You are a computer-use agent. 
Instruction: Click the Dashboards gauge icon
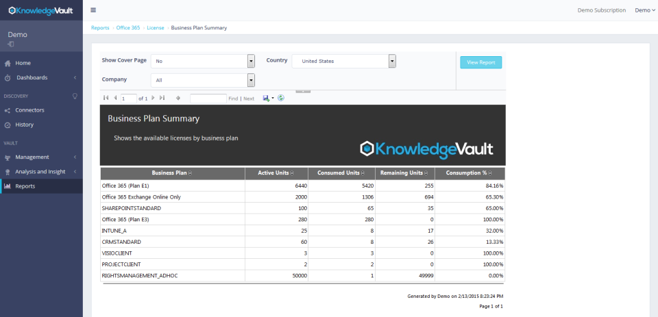tap(7, 78)
